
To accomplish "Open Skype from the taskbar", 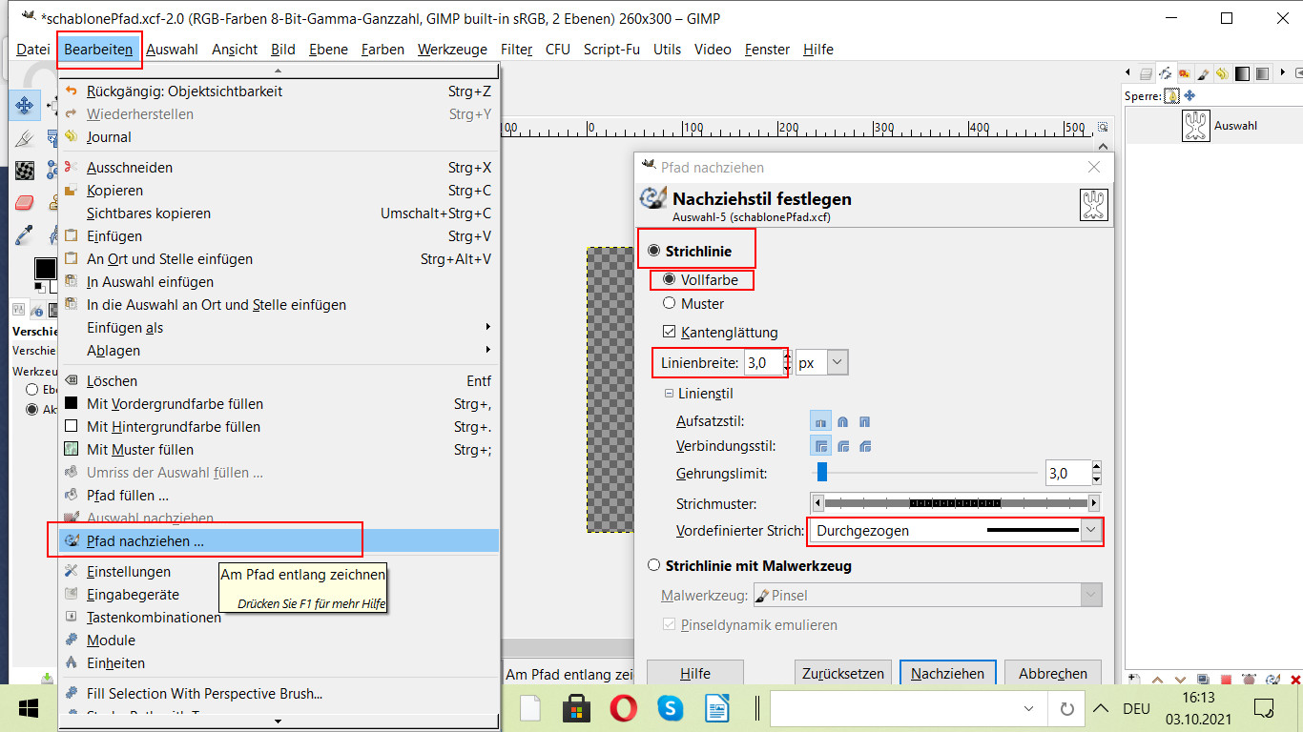I will click(x=671, y=708).
